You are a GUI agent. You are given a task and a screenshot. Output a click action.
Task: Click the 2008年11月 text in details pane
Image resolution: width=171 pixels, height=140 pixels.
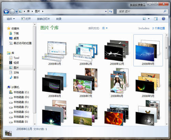tap(24, 129)
